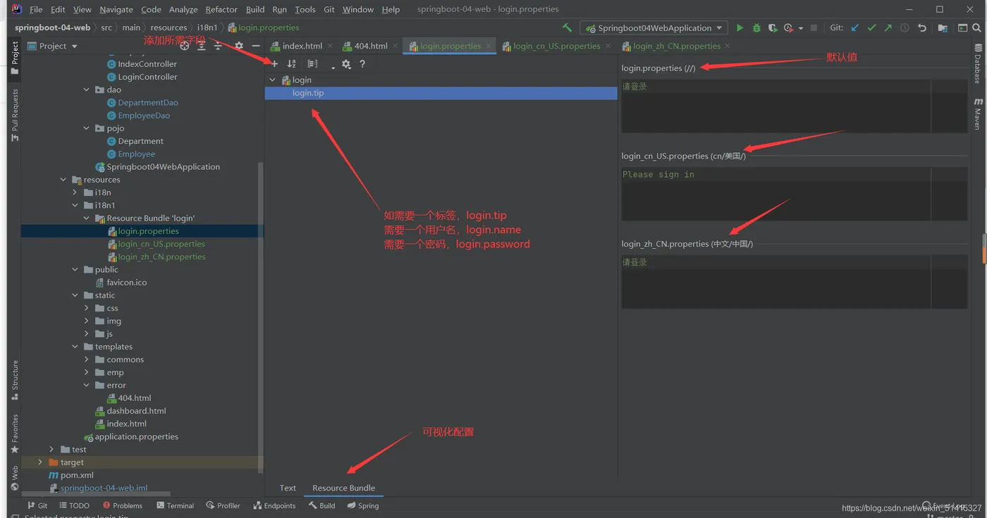Image resolution: width=987 pixels, height=518 pixels.
Task: Click Expand All in Project panel
Action: pos(202,46)
